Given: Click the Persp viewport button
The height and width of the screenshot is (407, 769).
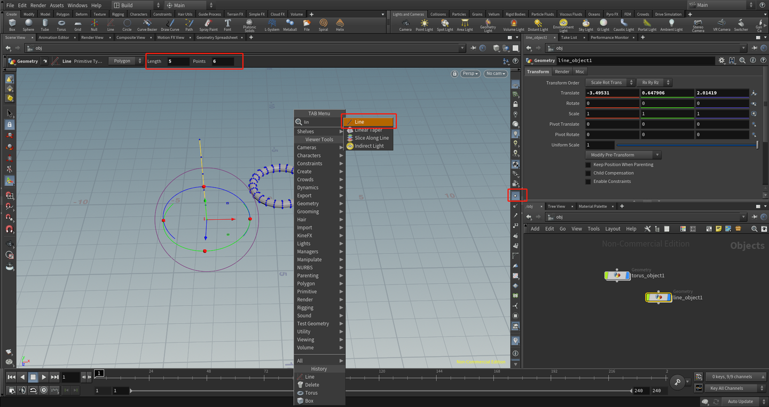Looking at the screenshot, I should [469, 74].
